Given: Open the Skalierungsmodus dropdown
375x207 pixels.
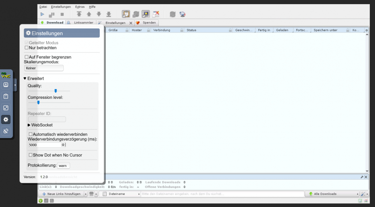Looking at the screenshot, I should coord(44,68).
